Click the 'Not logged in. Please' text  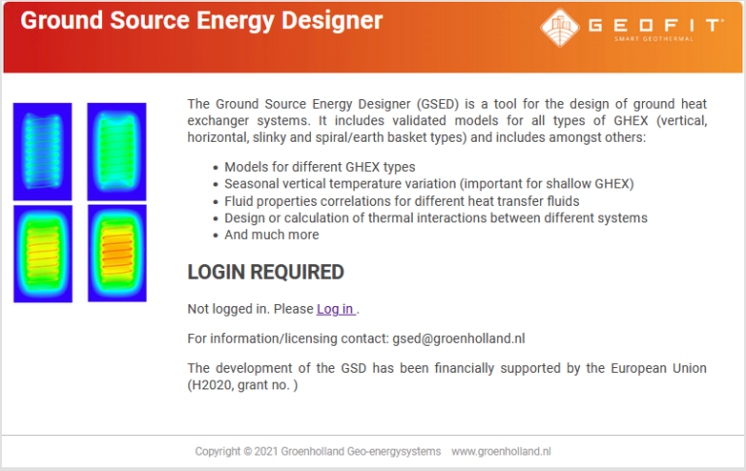pos(251,309)
